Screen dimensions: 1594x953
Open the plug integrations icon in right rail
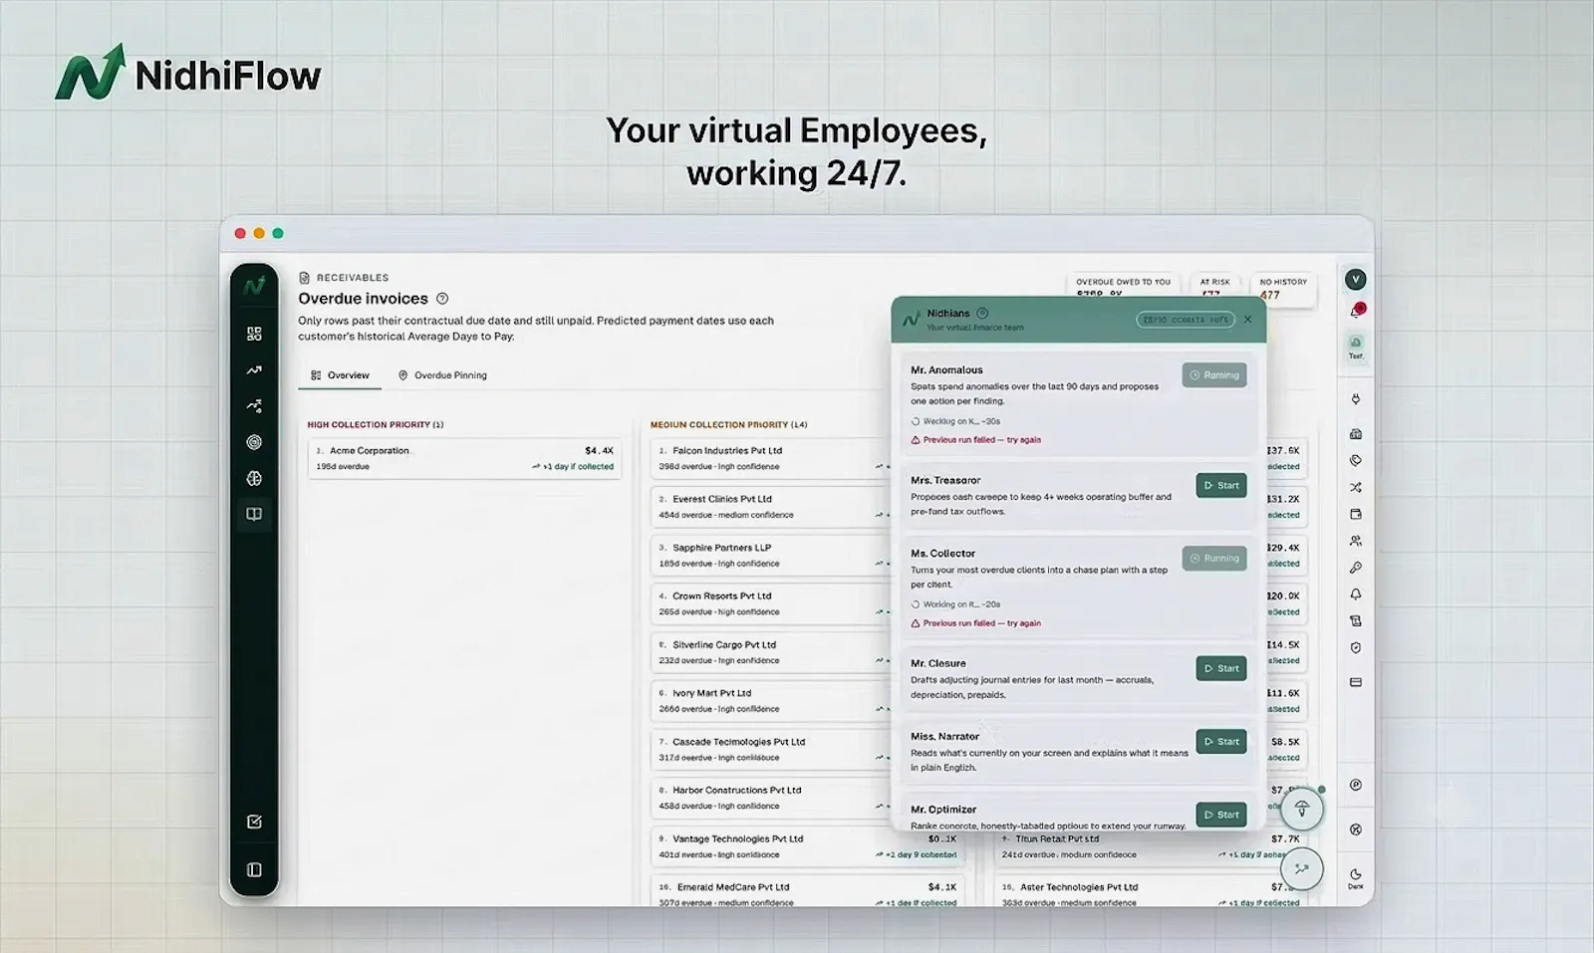click(1356, 399)
